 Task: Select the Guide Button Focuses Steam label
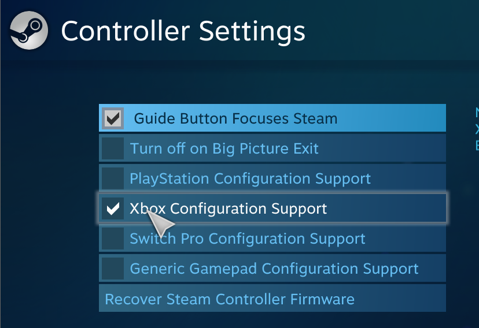point(235,119)
